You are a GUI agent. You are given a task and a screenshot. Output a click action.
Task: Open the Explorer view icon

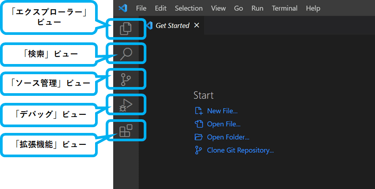(126, 29)
